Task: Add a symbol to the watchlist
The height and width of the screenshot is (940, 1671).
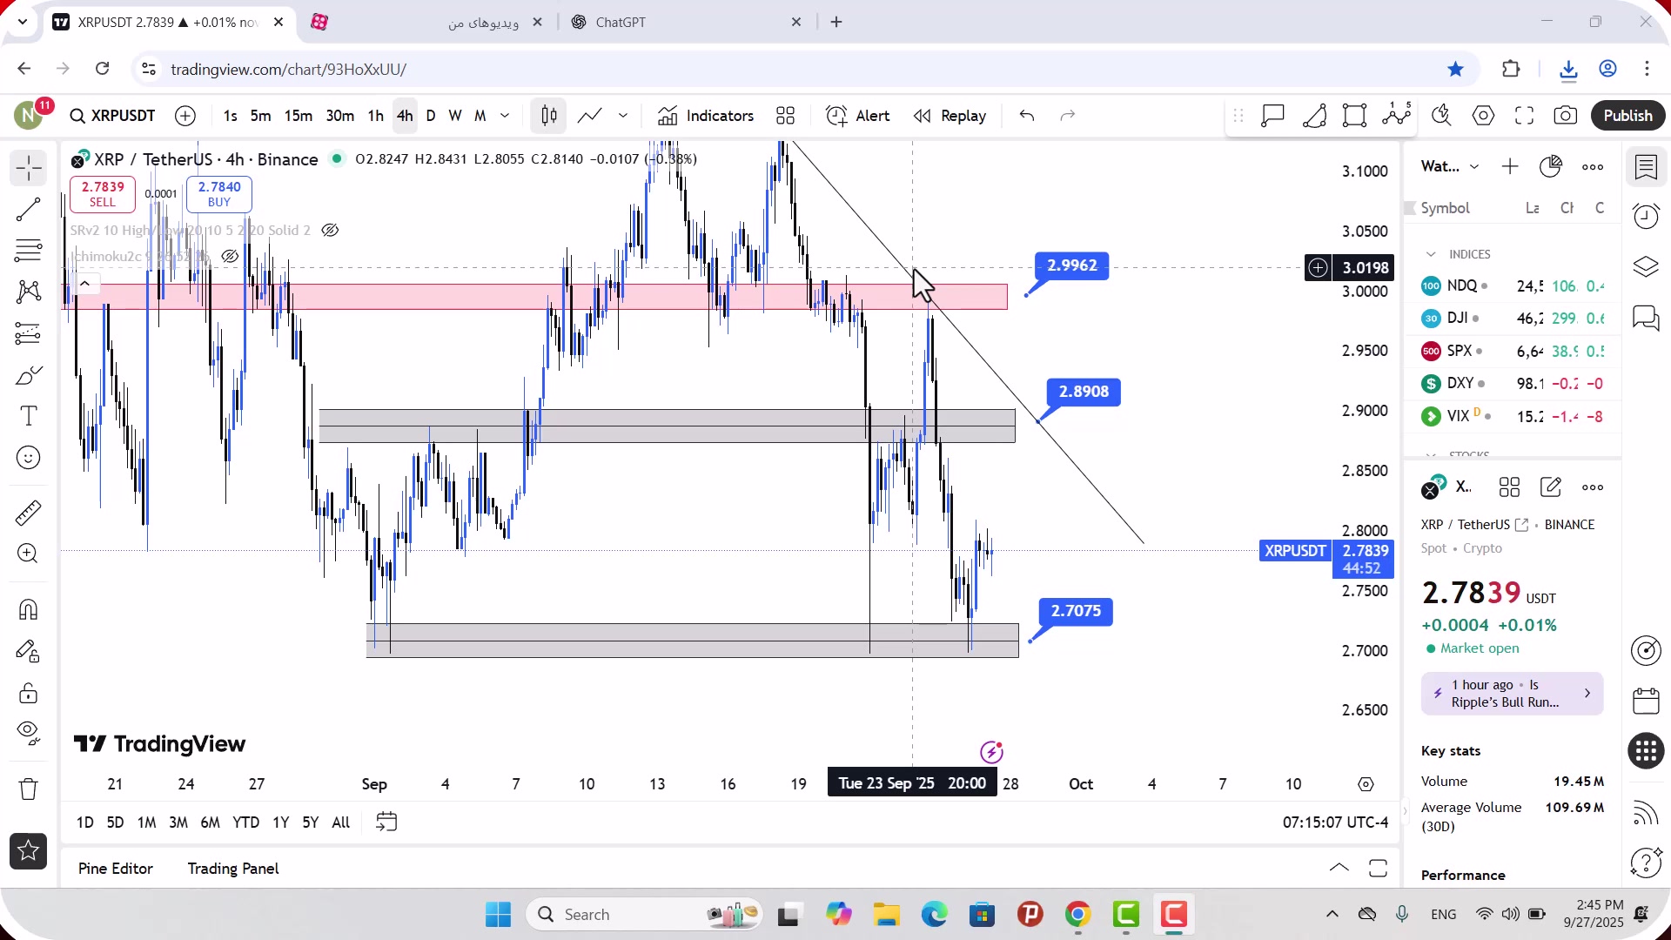Action: (x=1510, y=166)
